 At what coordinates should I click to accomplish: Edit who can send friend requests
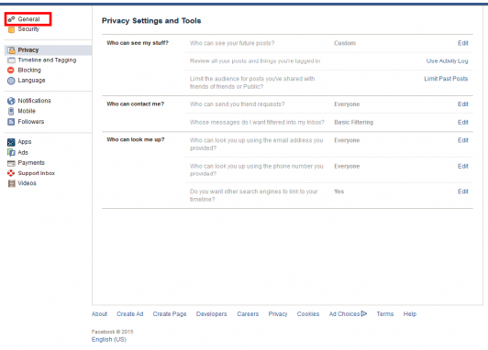click(x=463, y=104)
